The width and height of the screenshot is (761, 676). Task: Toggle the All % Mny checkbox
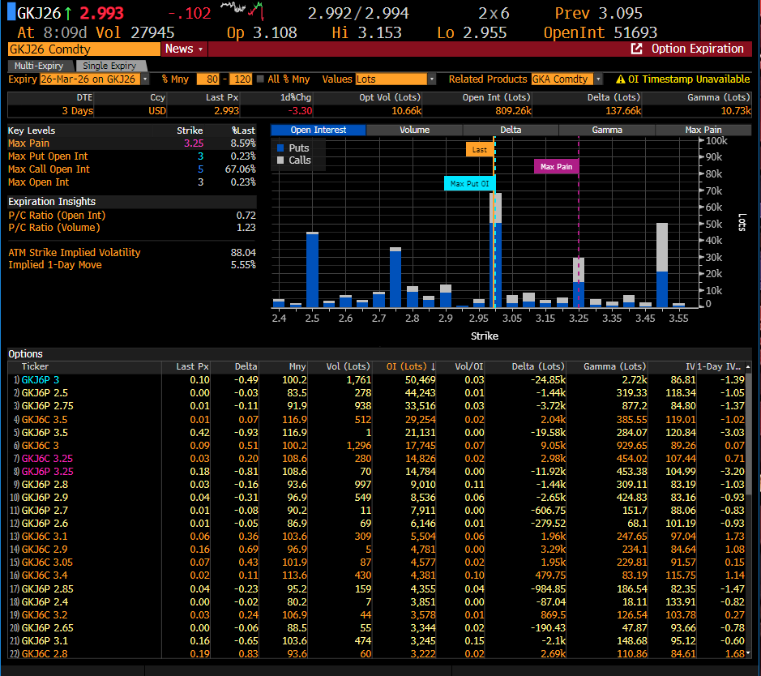(261, 79)
